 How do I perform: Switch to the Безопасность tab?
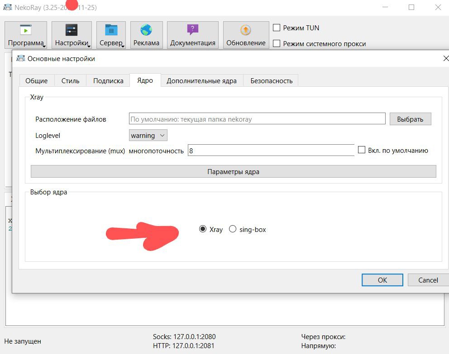[271, 80]
